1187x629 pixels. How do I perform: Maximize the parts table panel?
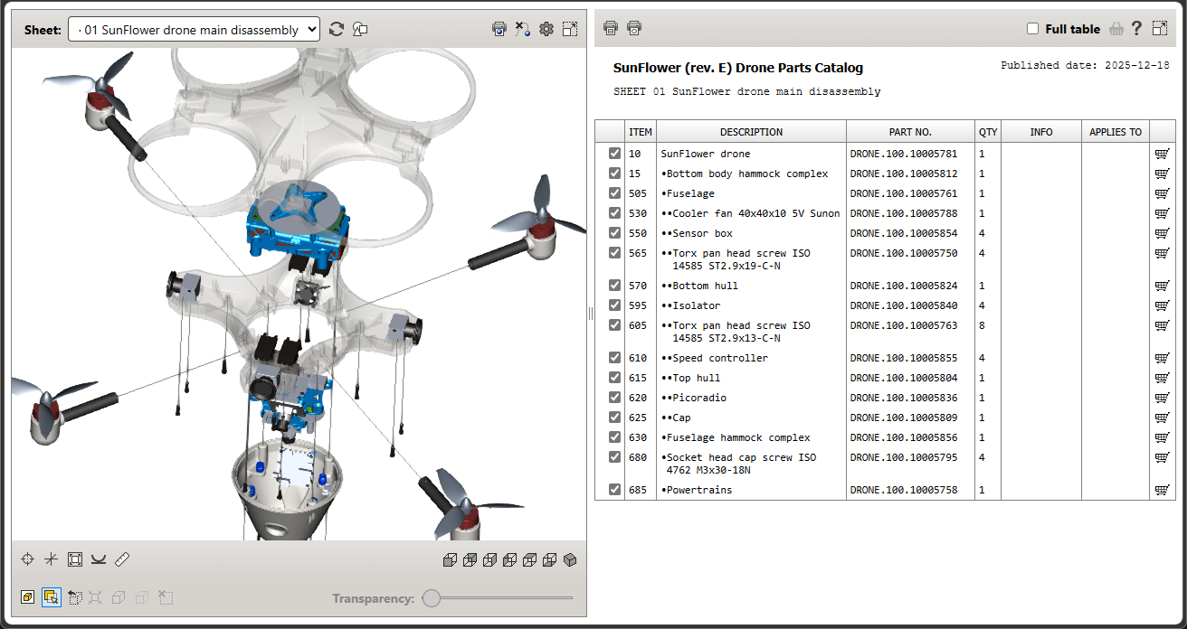(1160, 29)
